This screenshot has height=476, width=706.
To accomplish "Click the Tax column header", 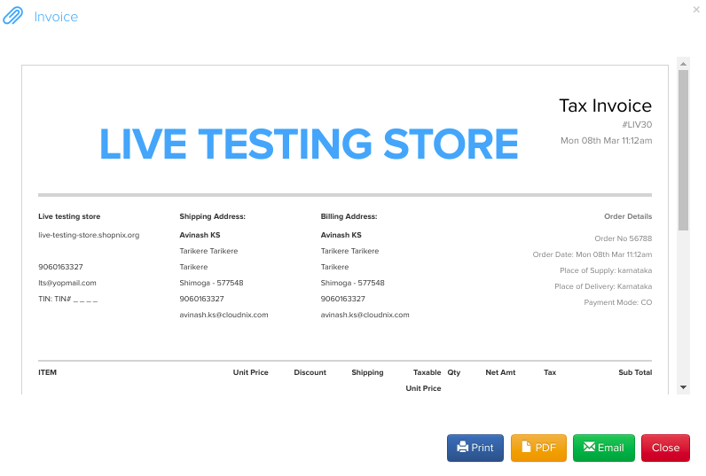I will point(550,372).
